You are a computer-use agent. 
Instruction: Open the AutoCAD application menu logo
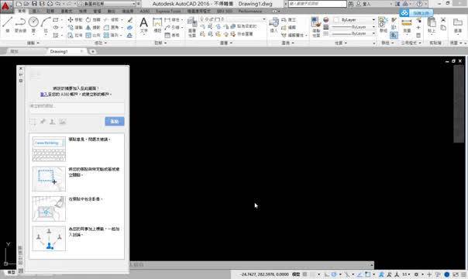6,6
